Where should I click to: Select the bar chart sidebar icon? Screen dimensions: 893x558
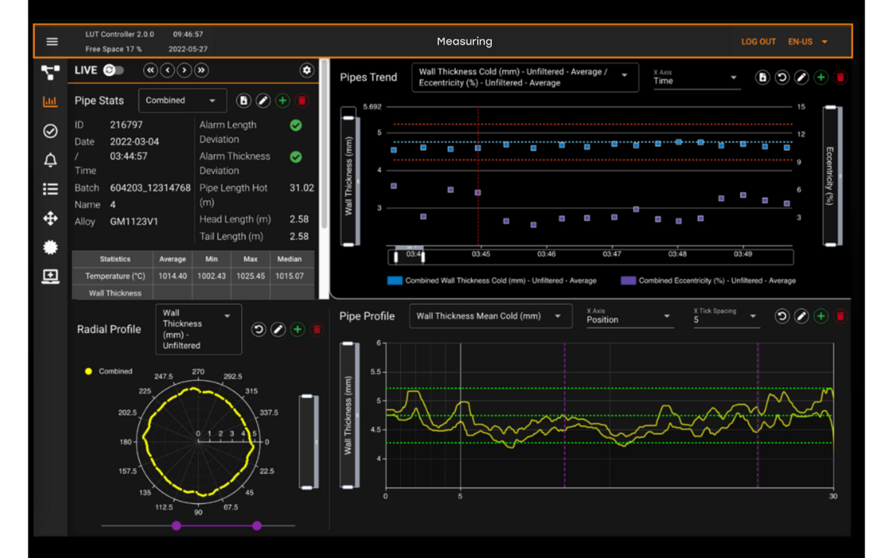pos(50,102)
